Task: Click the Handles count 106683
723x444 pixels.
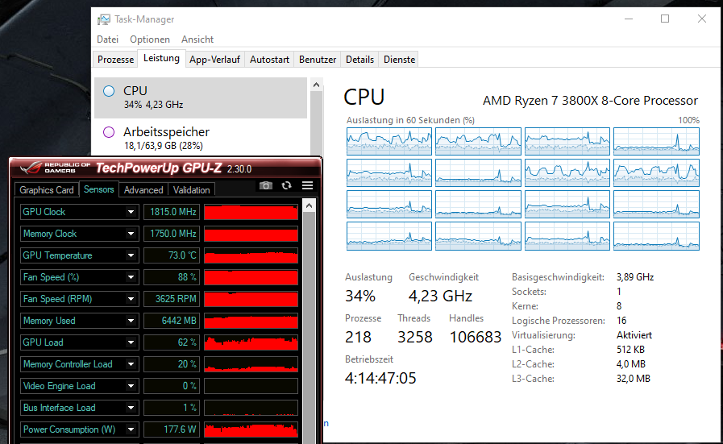Action: coord(476,337)
